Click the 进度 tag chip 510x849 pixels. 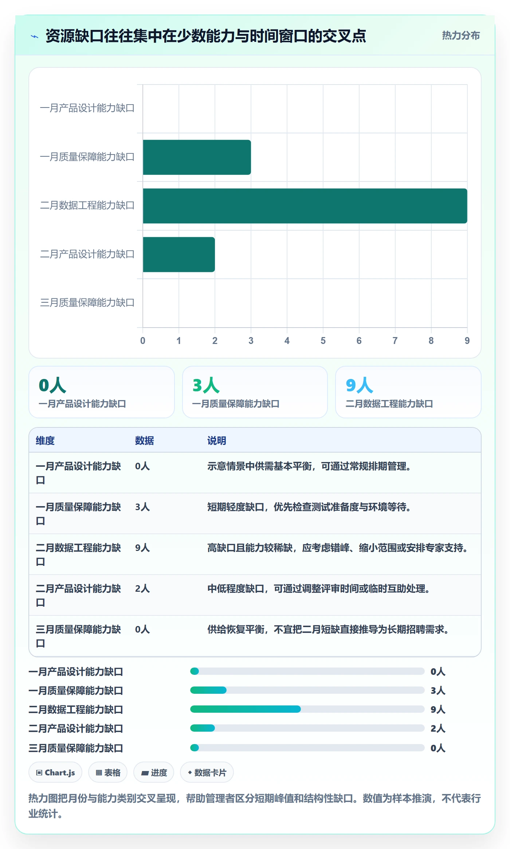coord(154,772)
